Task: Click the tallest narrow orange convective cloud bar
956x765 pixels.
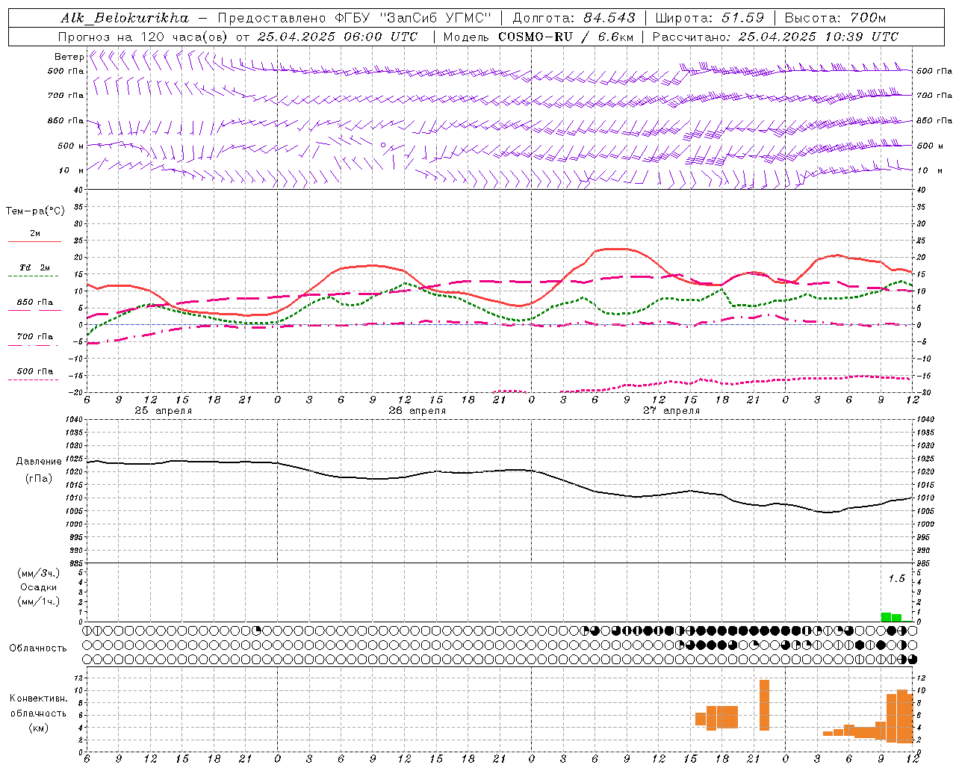Action: 764,705
